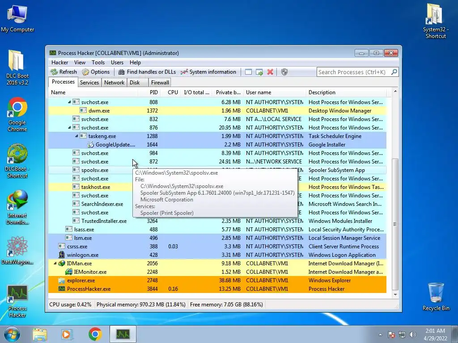
Task: Sort by User name column header
Action: click(x=275, y=92)
